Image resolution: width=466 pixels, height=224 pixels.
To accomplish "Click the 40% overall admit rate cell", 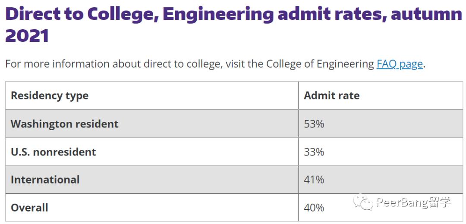I will [314, 208].
